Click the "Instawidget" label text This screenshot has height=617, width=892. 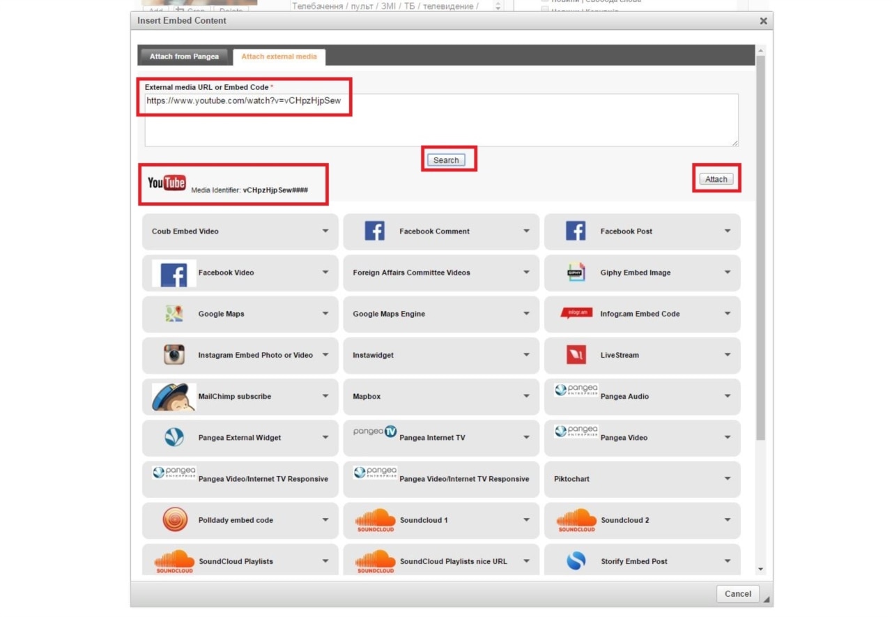tap(374, 355)
